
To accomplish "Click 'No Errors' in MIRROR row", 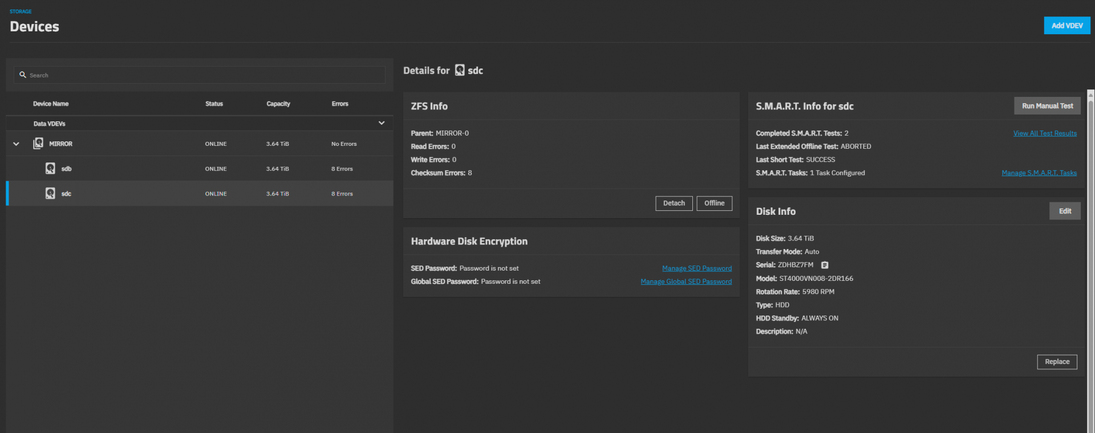I will [344, 144].
